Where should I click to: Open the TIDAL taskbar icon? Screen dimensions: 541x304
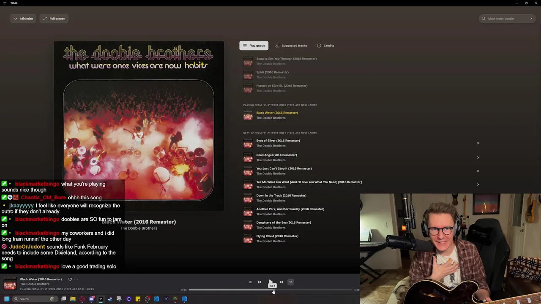(x=101, y=299)
